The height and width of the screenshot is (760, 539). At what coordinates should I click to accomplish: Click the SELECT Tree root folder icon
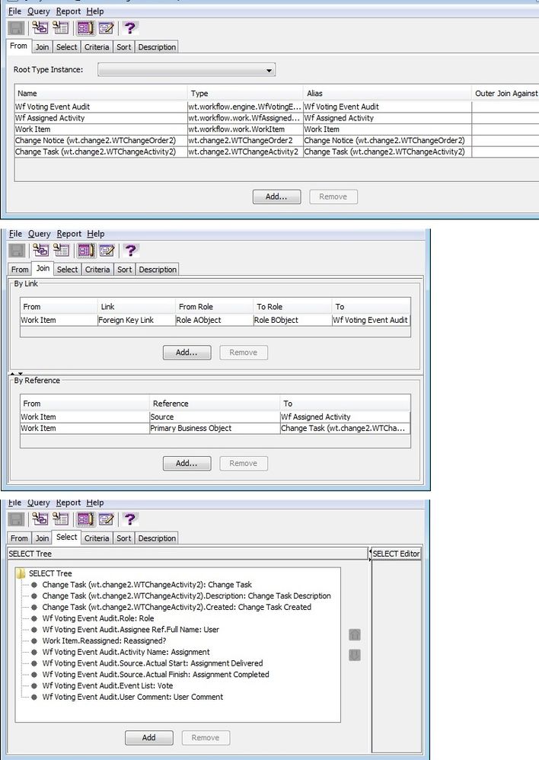21,573
